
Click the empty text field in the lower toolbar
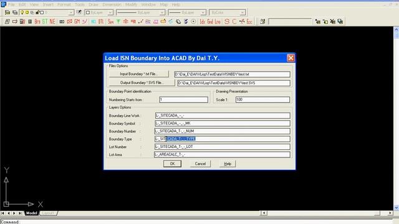(290, 22)
